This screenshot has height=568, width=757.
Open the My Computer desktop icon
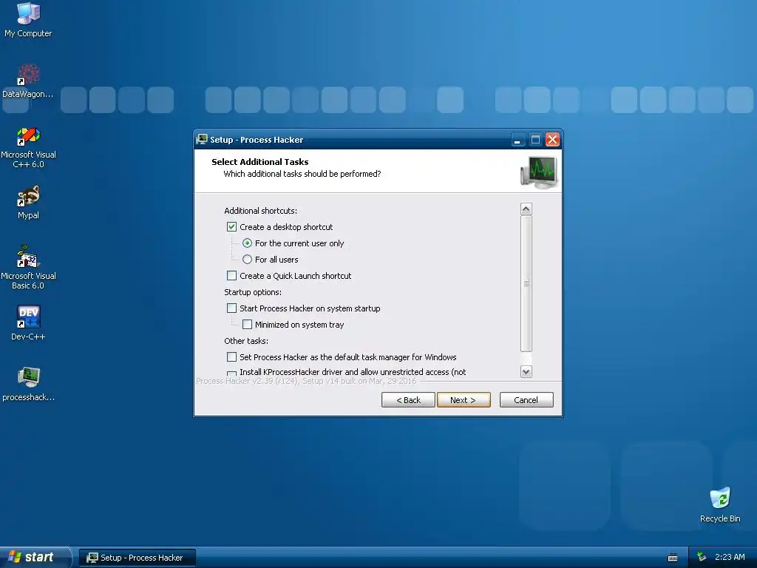[28, 19]
